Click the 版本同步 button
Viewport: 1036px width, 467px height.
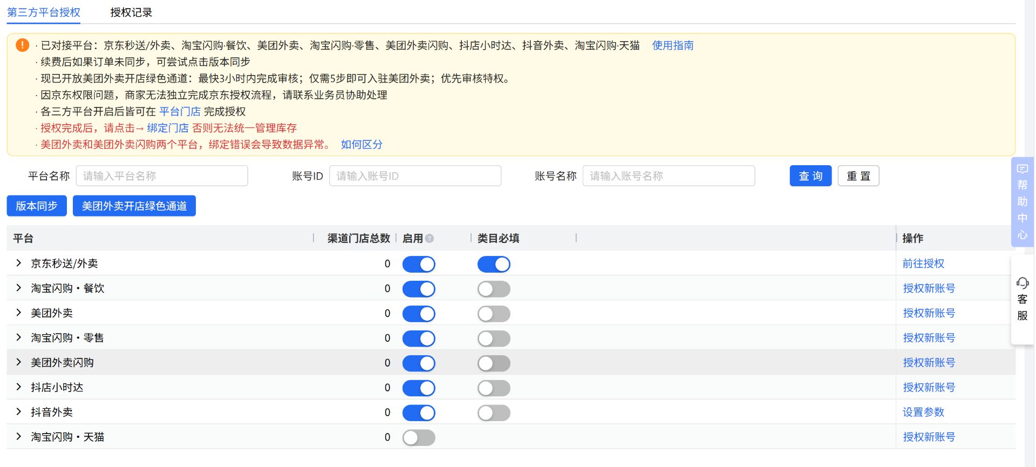[x=37, y=206]
